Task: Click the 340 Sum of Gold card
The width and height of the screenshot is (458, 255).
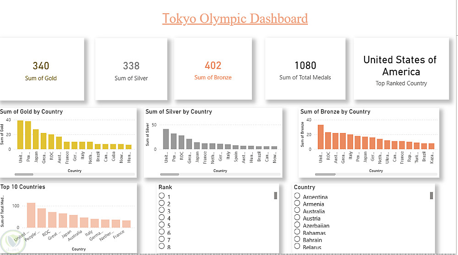Action: click(41, 69)
